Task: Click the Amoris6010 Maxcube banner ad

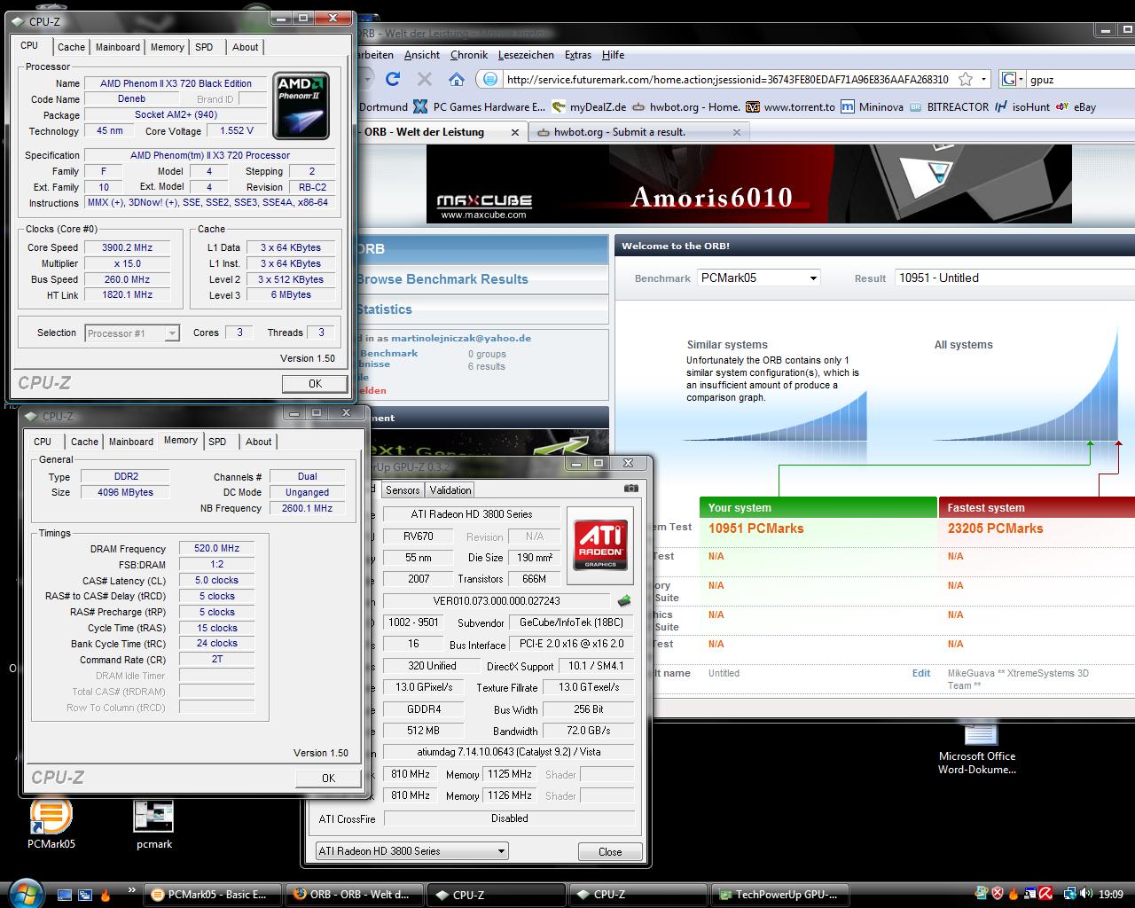Action: [748, 184]
